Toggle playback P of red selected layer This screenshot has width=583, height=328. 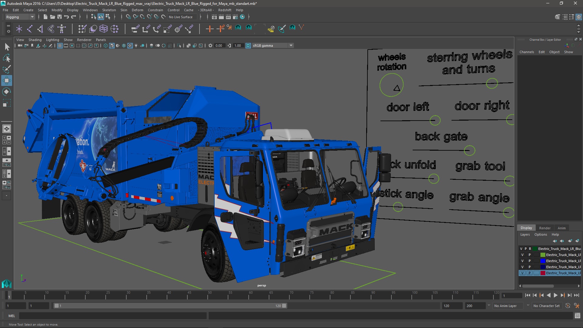pos(530,273)
